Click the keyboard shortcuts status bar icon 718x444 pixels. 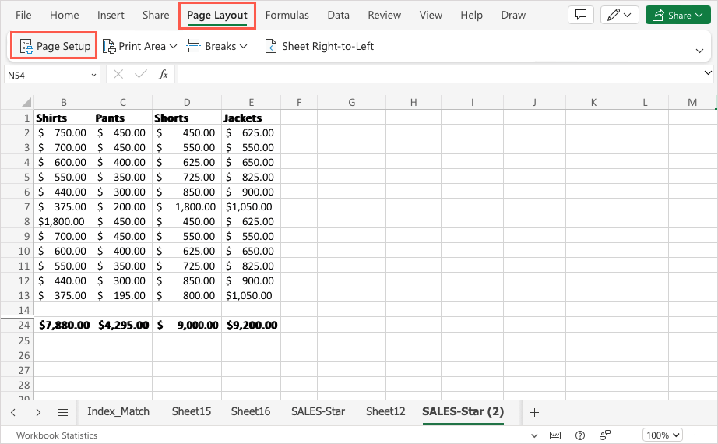click(555, 435)
